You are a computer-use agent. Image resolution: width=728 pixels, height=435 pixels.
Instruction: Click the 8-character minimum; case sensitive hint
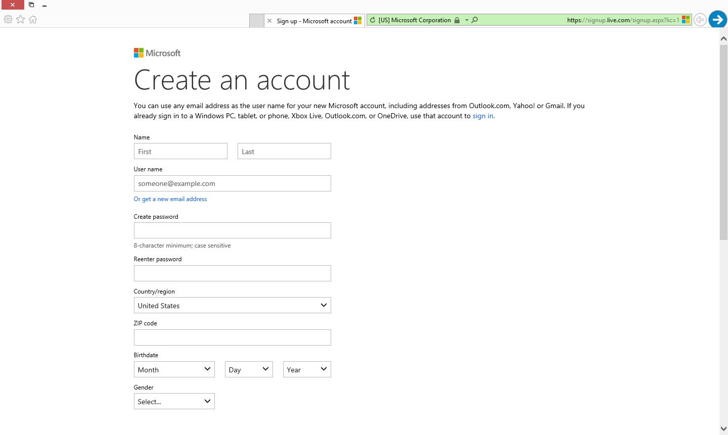click(182, 246)
